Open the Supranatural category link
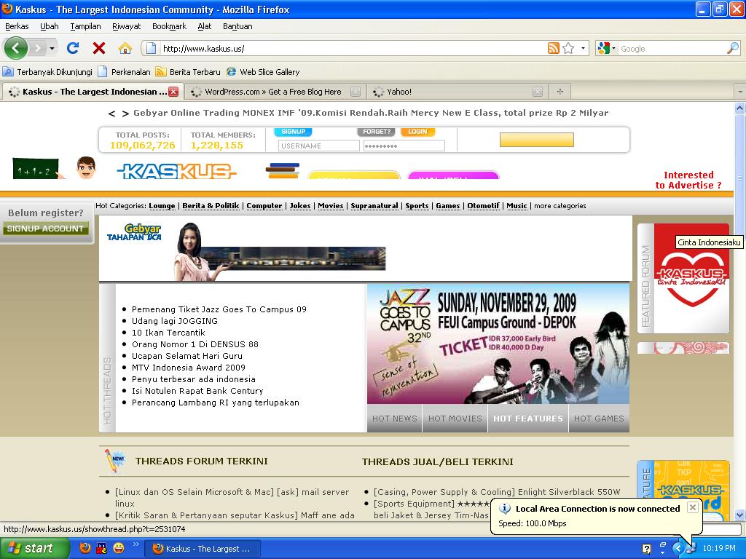The width and height of the screenshot is (746, 559). [374, 206]
